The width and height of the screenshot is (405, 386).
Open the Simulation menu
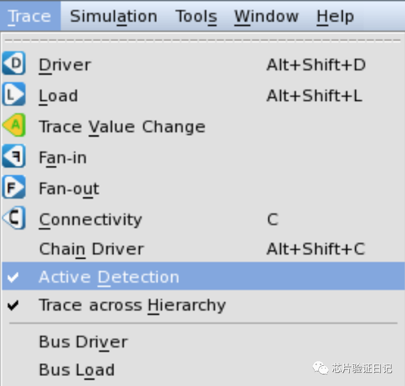tap(113, 16)
